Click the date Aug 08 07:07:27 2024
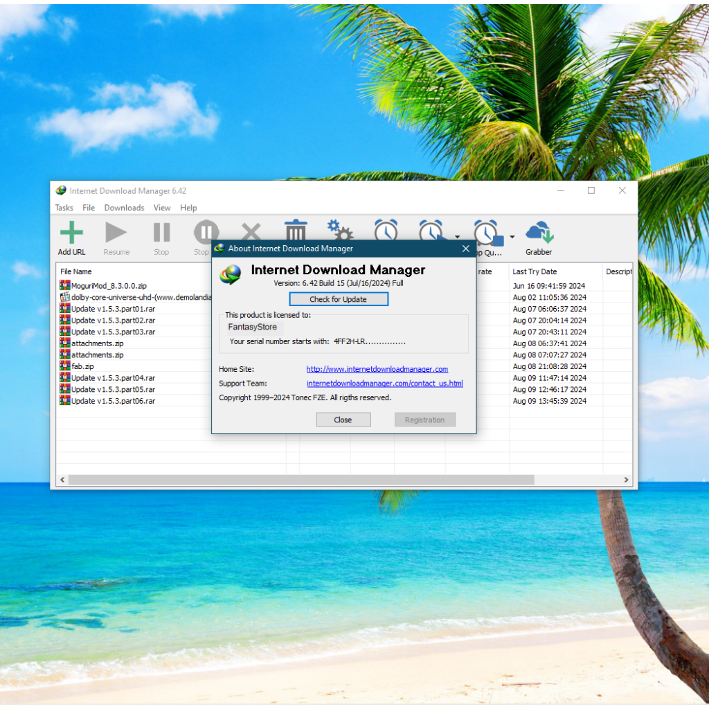Image resolution: width=709 pixels, height=709 pixels. [x=549, y=354]
